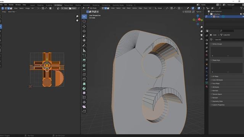
Task: Click the Outliner search field
Action: pyautogui.click(x=225, y=8)
